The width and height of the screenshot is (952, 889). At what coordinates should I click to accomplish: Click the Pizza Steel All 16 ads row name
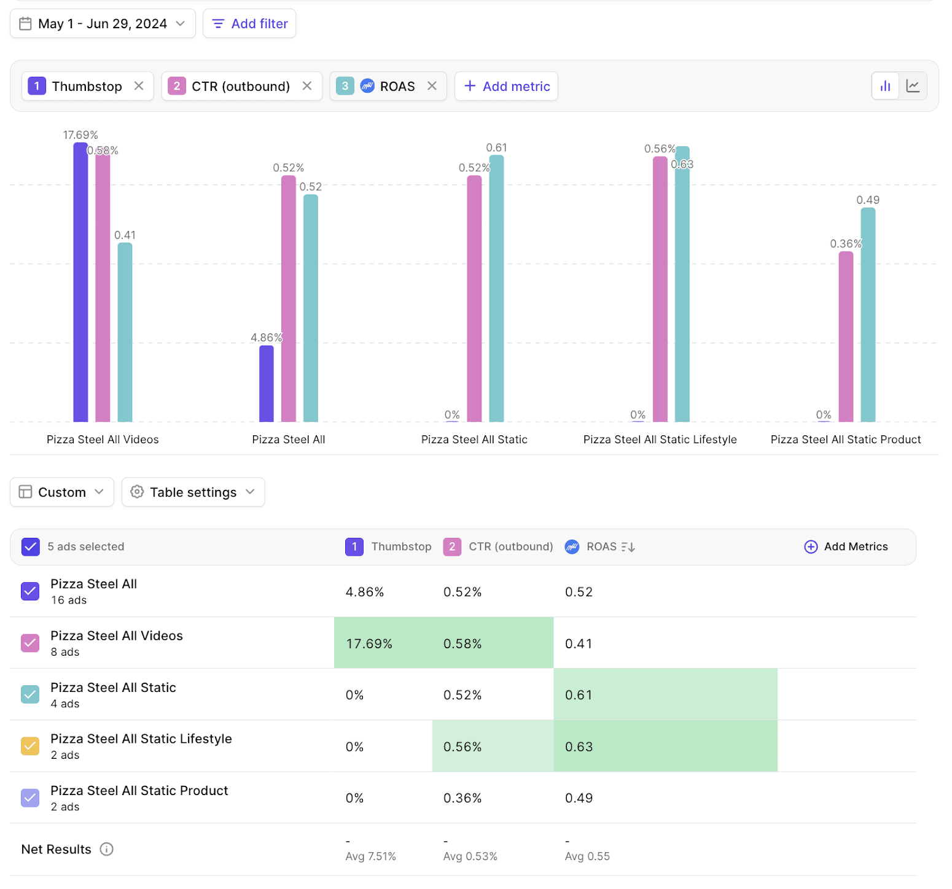(93, 584)
